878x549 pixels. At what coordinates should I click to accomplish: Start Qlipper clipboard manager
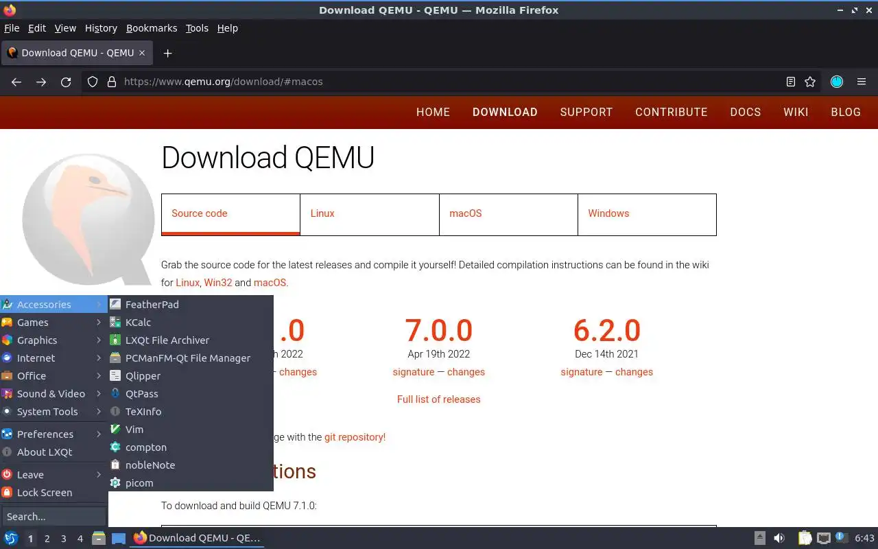point(191,376)
